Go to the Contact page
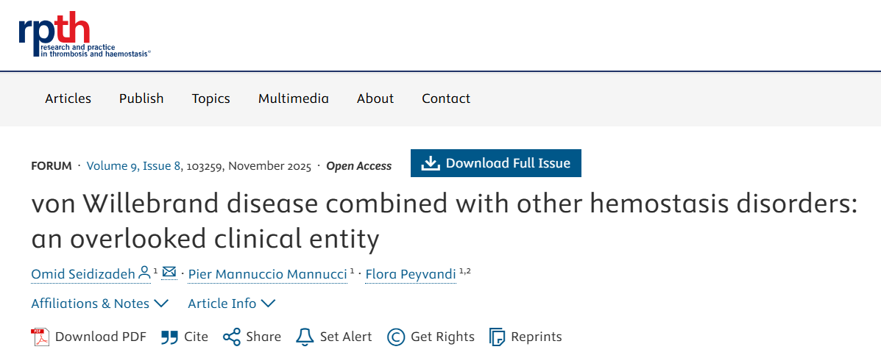 446,98
